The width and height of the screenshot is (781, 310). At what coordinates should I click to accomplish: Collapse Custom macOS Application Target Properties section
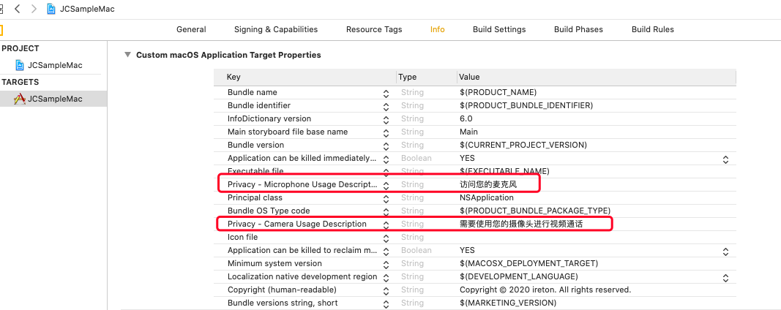click(x=128, y=55)
